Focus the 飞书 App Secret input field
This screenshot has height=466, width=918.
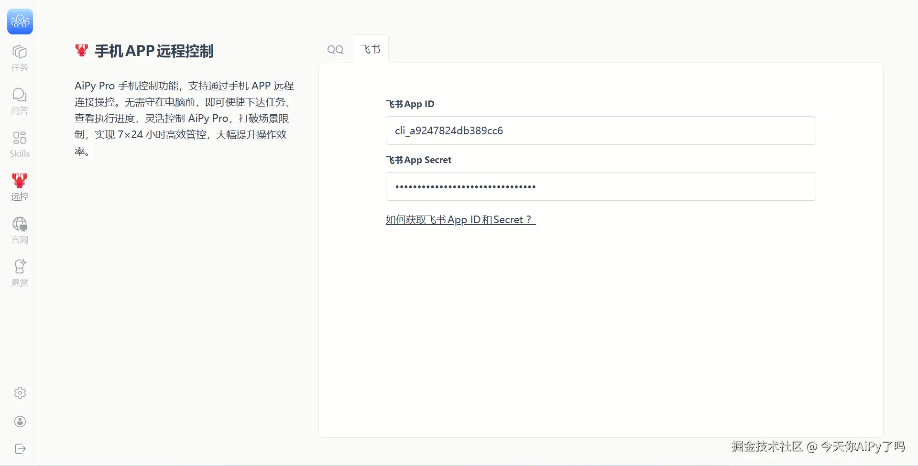[601, 186]
